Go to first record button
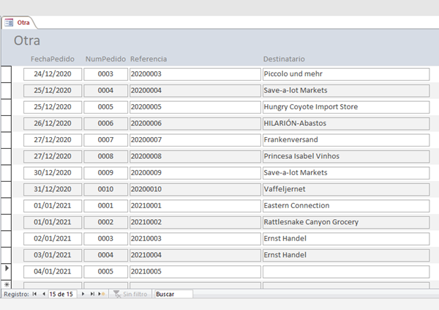The width and height of the screenshot is (439, 310). 34,294
